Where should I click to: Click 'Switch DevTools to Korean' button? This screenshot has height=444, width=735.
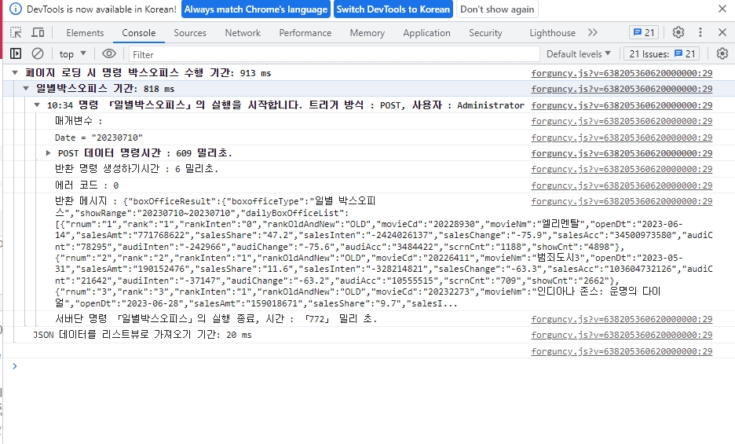point(393,9)
